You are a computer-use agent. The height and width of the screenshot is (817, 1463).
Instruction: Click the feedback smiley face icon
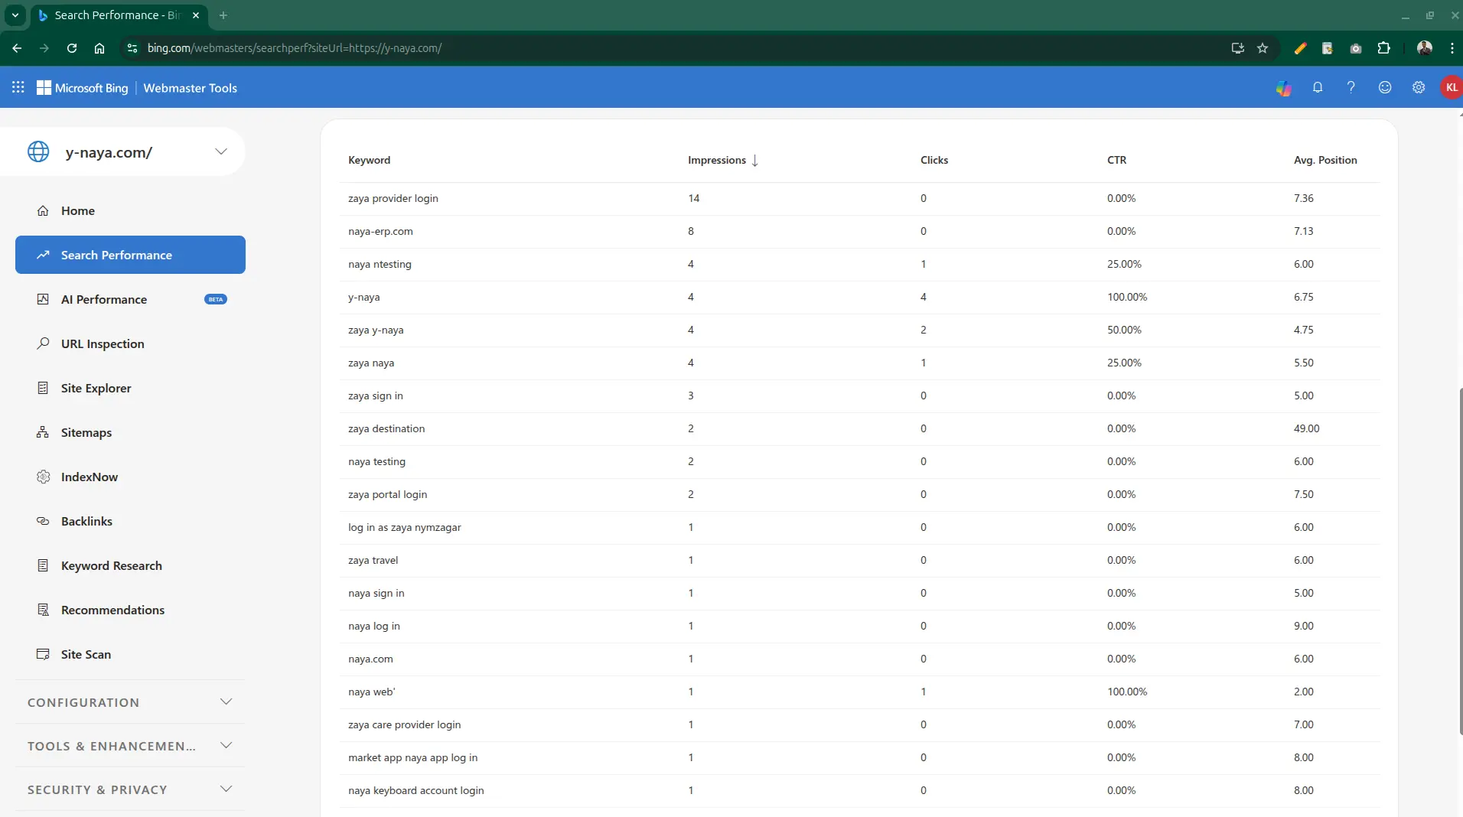[x=1384, y=87]
